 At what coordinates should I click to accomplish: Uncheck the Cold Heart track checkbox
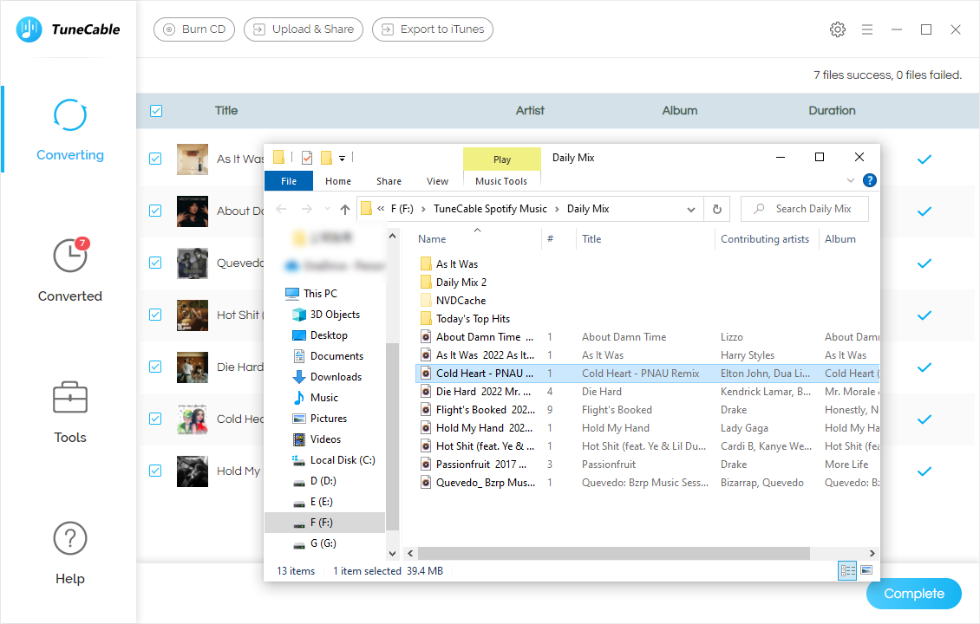(x=155, y=419)
